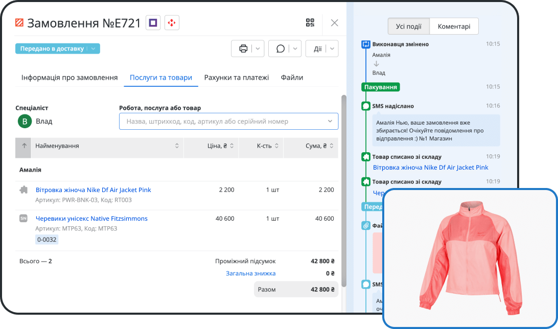Click the purple square icon beside order title
This screenshot has height=329, width=558.
(x=153, y=22)
